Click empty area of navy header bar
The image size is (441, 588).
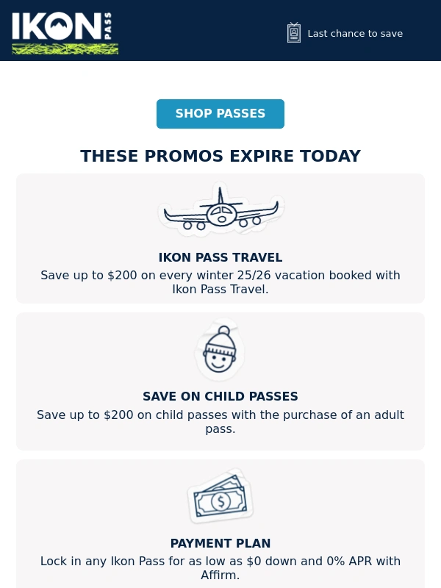pos(198,31)
